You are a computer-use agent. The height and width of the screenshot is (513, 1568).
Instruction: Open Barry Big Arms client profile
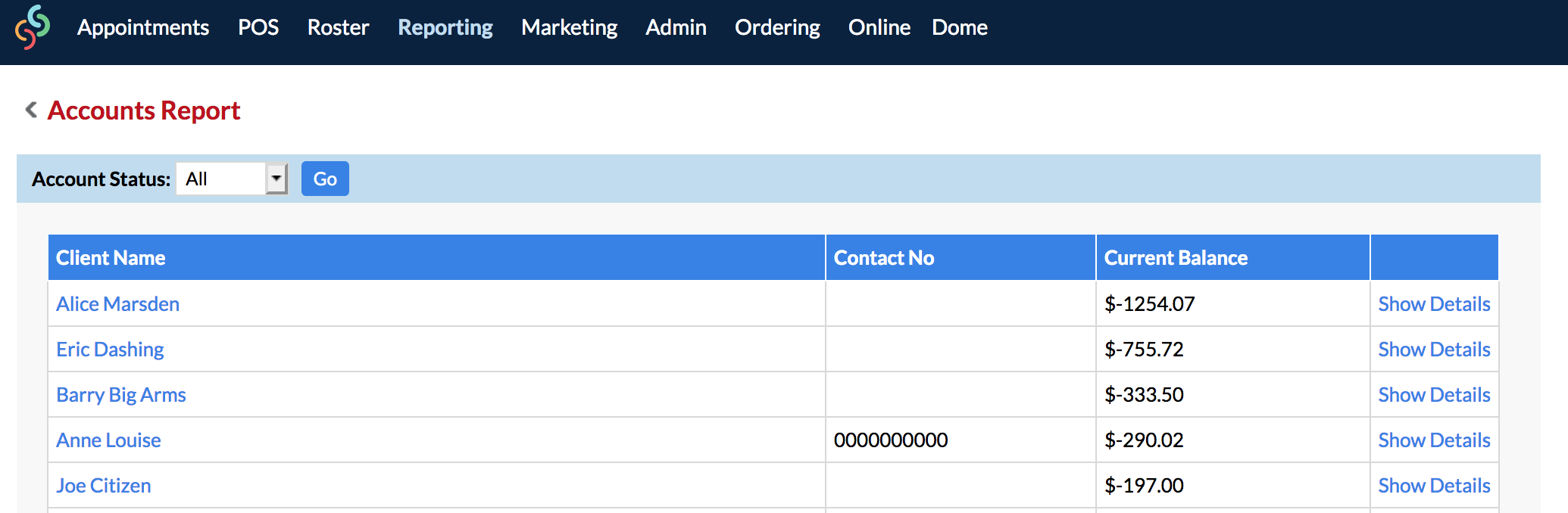click(121, 394)
